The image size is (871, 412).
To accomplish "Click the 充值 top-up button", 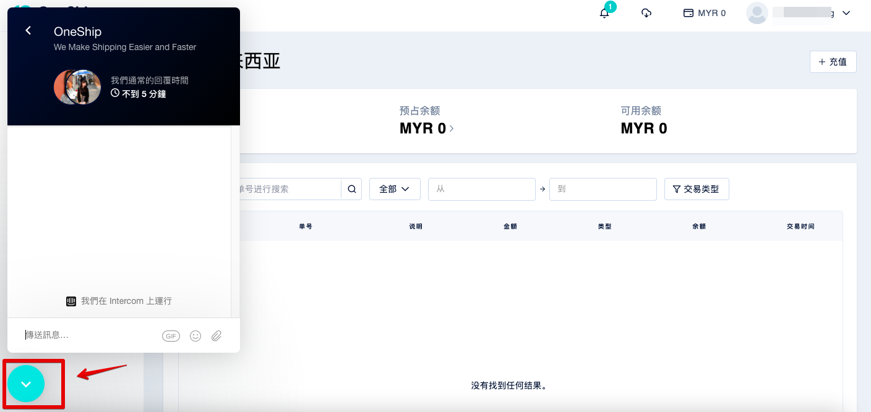I will [833, 62].
